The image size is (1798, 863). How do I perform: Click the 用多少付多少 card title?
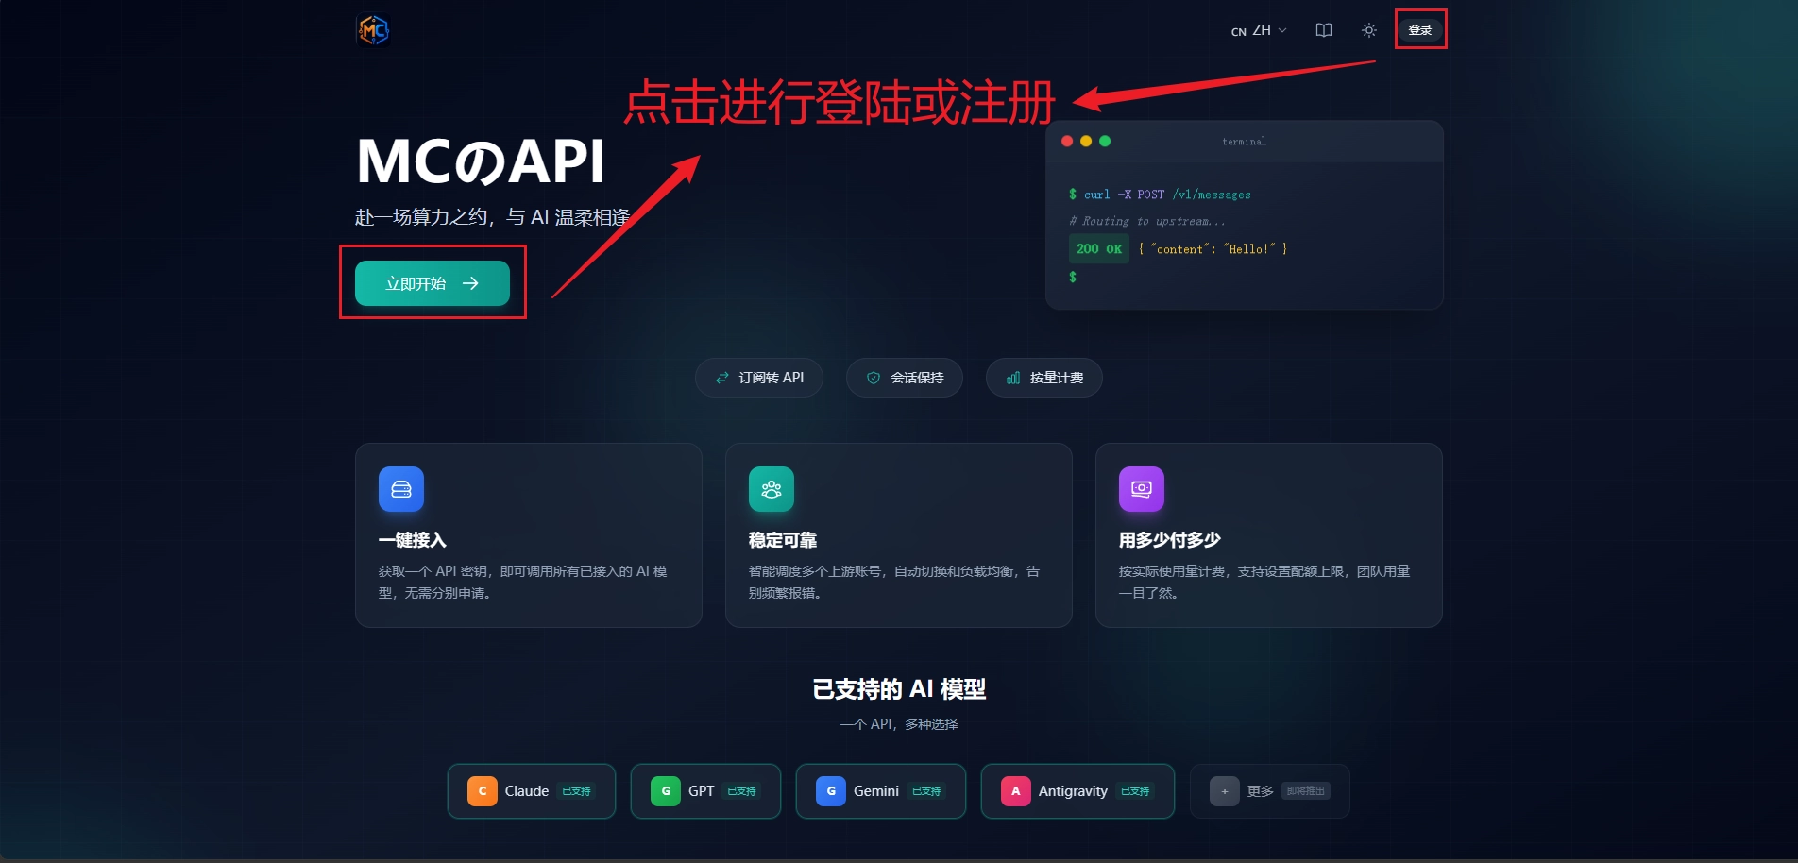click(x=1170, y=540)
